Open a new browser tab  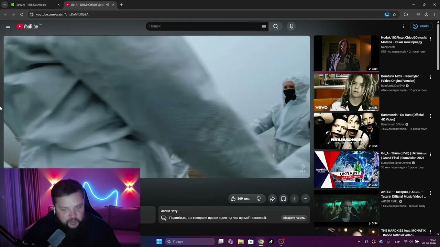(x=121, y=5)
